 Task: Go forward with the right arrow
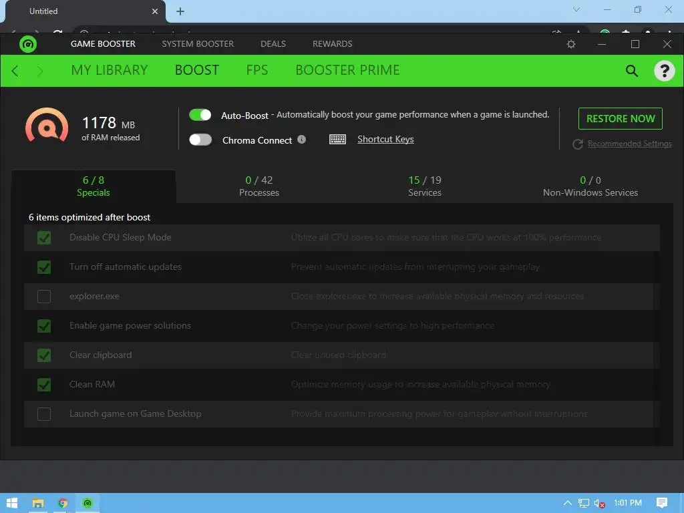point(39,71)
